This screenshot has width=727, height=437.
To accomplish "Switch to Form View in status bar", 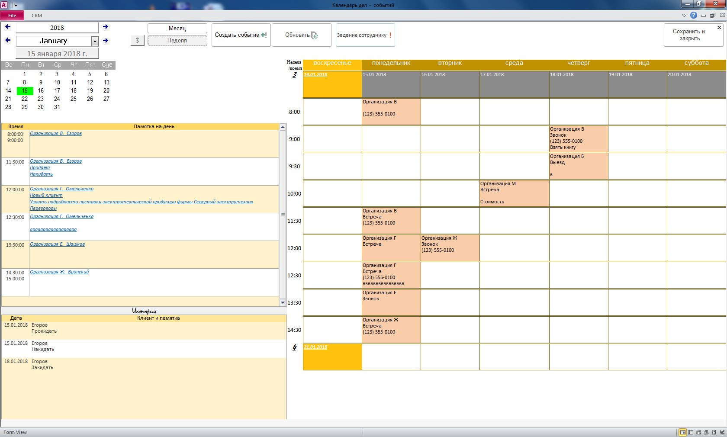I will [x=682, y=432].
